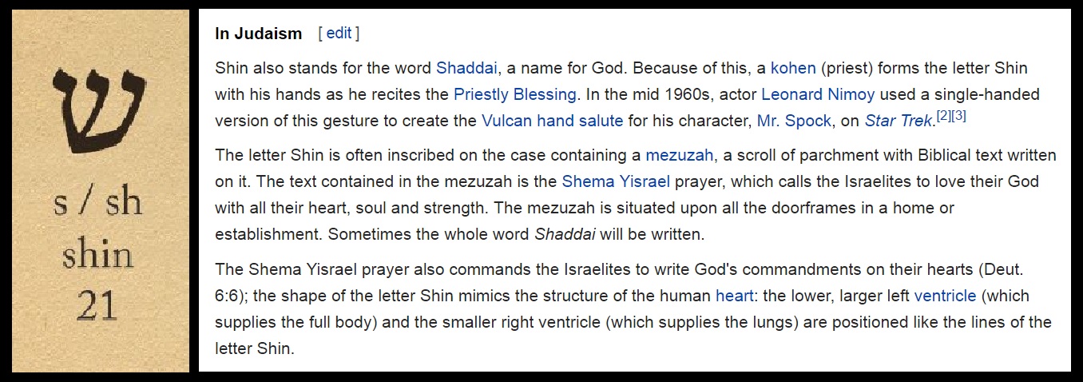1083x382 pixels.
Task: Click citation reference number 2
Action: point(942,117)
